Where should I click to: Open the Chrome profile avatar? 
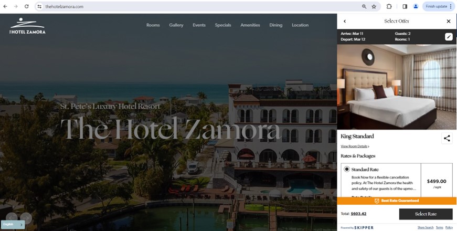pos(416,6)
